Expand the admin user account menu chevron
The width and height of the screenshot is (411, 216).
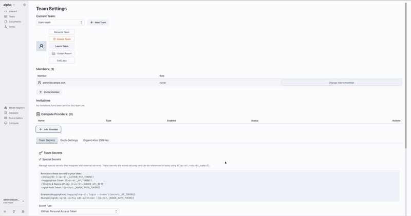coord(23,201)
